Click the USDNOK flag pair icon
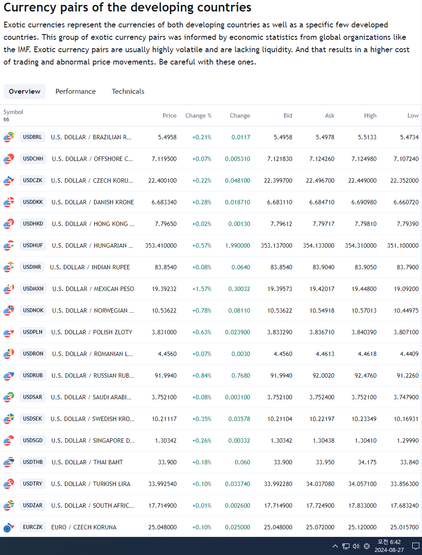 click(9, 310)
